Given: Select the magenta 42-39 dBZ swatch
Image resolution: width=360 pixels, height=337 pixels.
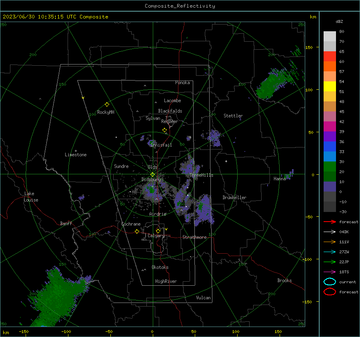Looking at the screenshot, I should 330,127.
